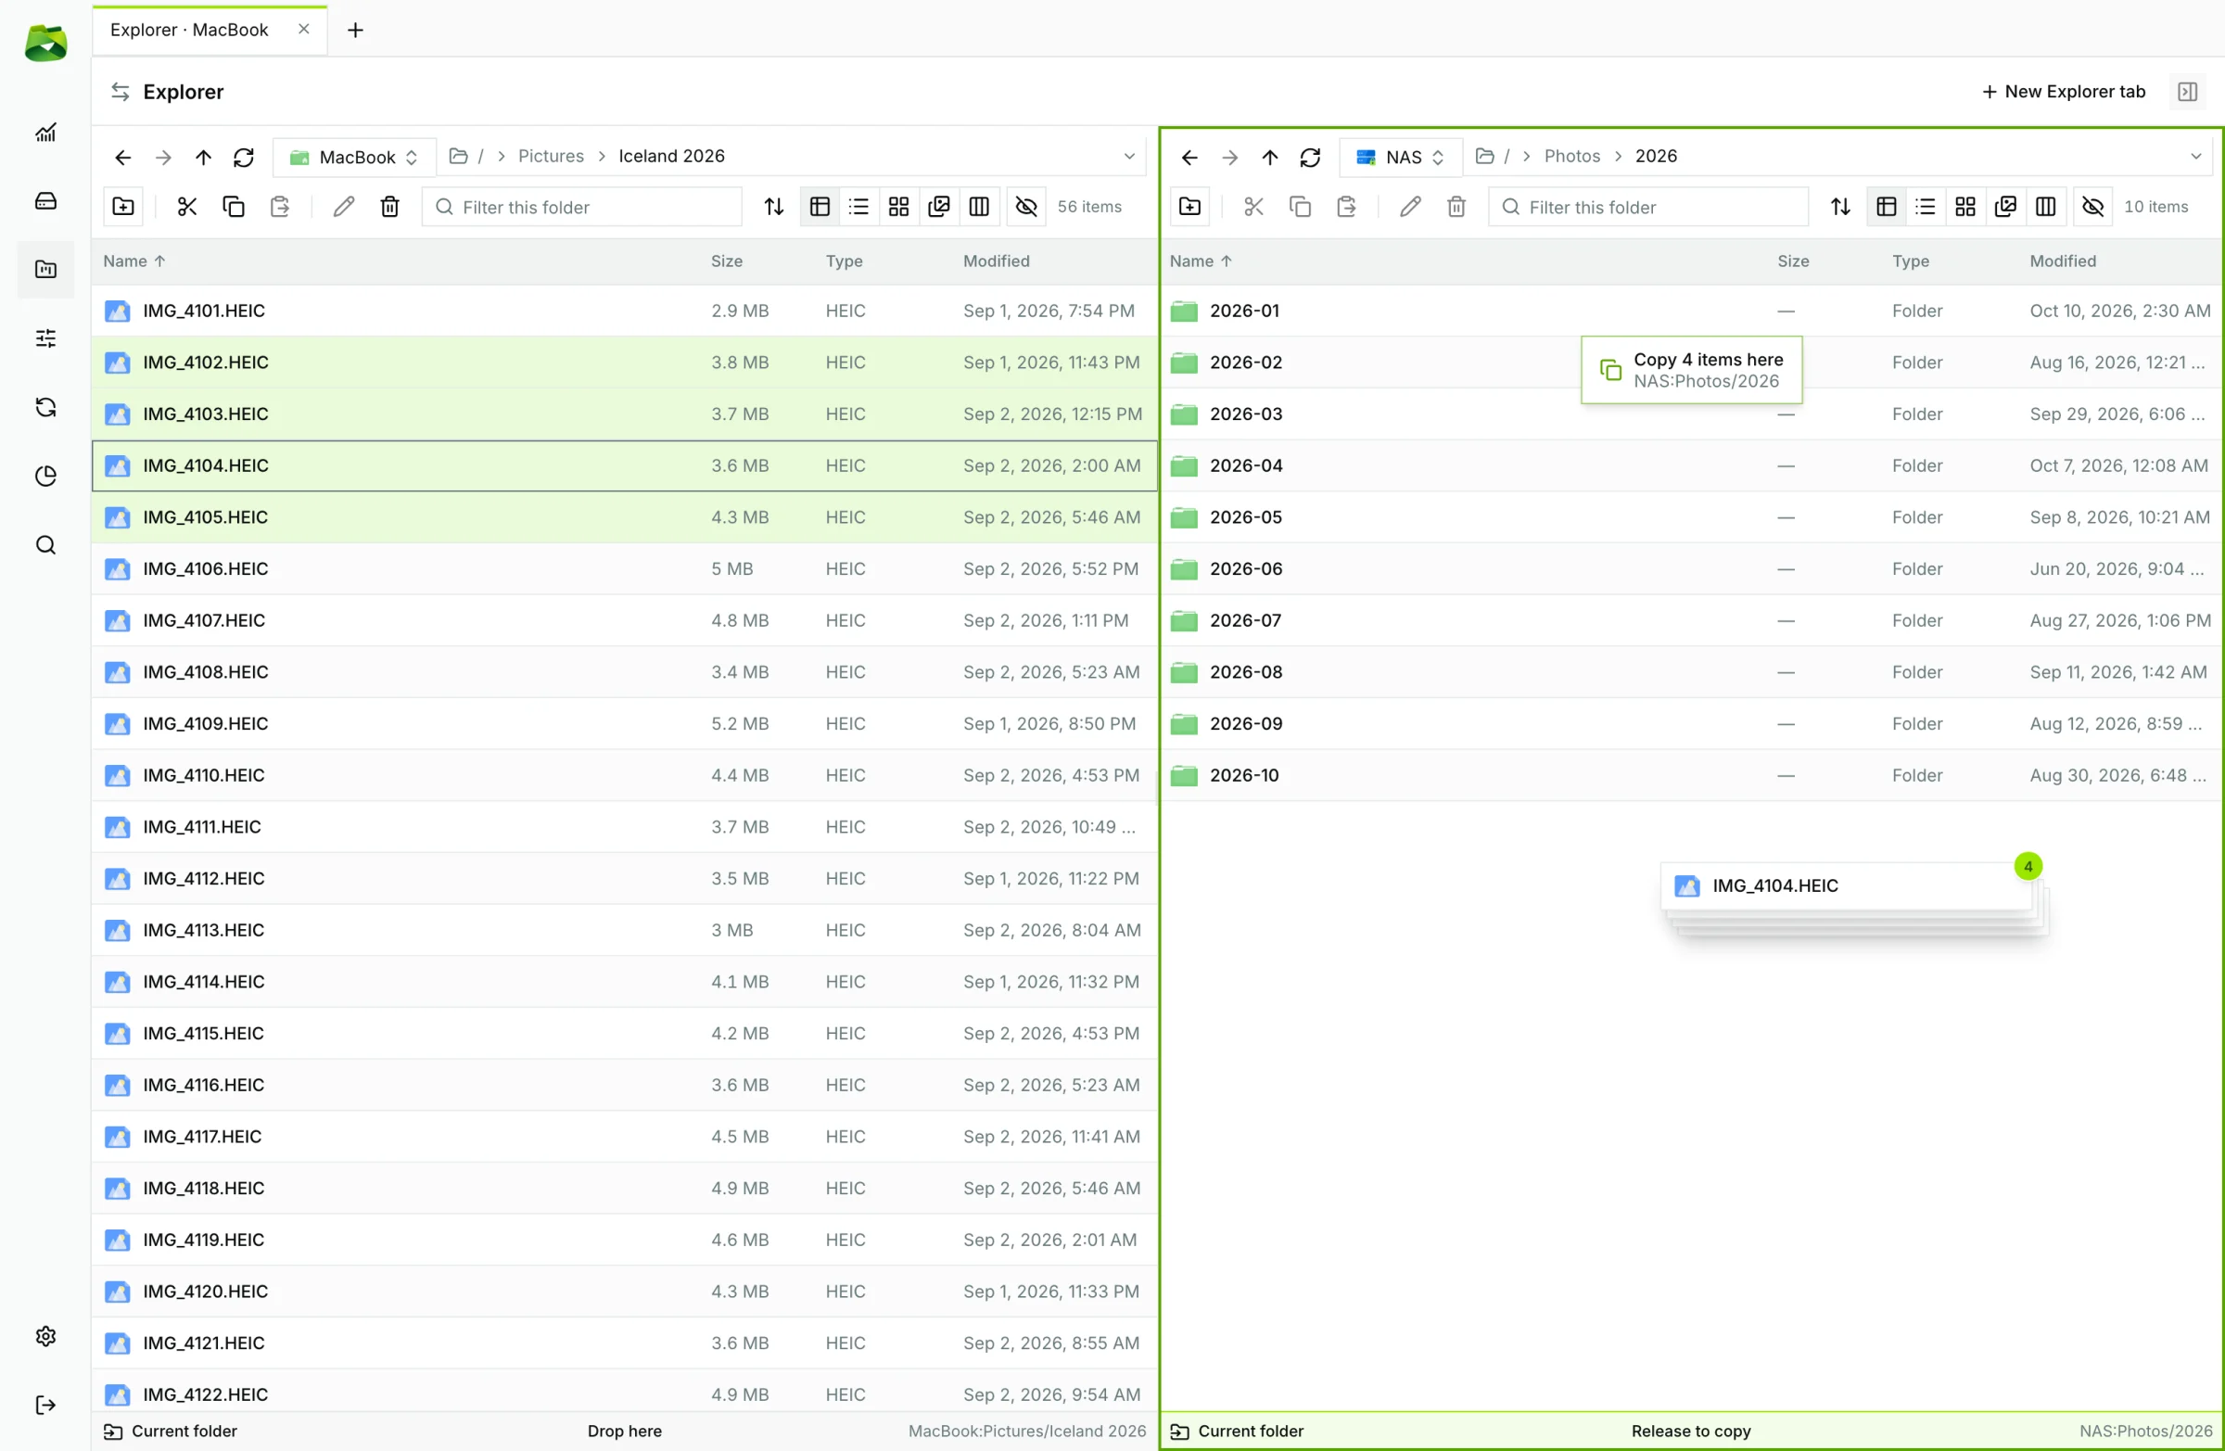
Task: Toggle the right side panel layout button
Action: 2188,92
